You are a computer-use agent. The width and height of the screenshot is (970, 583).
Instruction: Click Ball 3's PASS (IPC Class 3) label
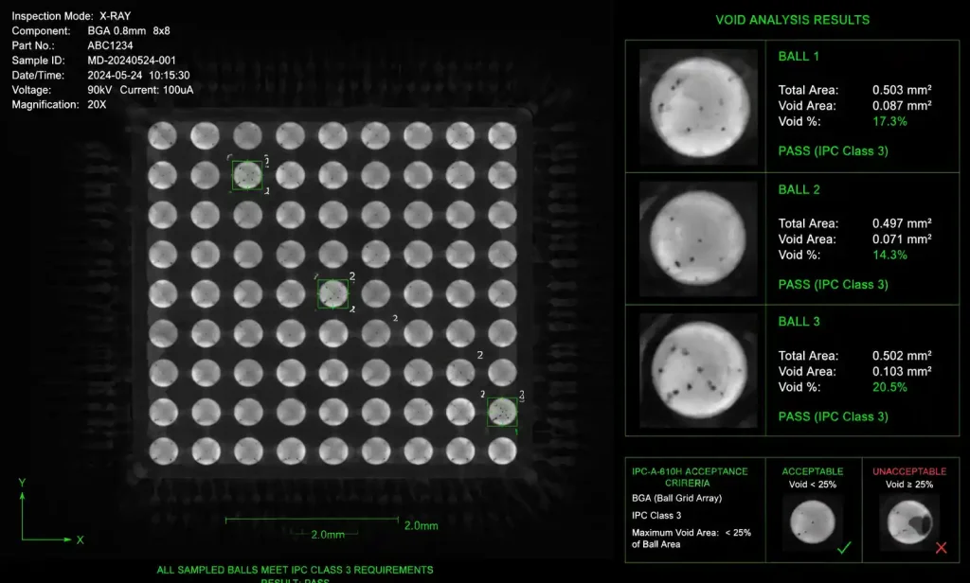[834, 416]
